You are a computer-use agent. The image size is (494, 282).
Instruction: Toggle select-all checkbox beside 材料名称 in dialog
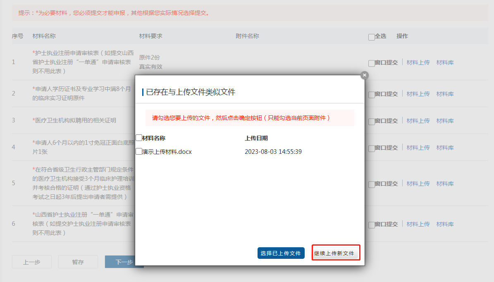139,138
